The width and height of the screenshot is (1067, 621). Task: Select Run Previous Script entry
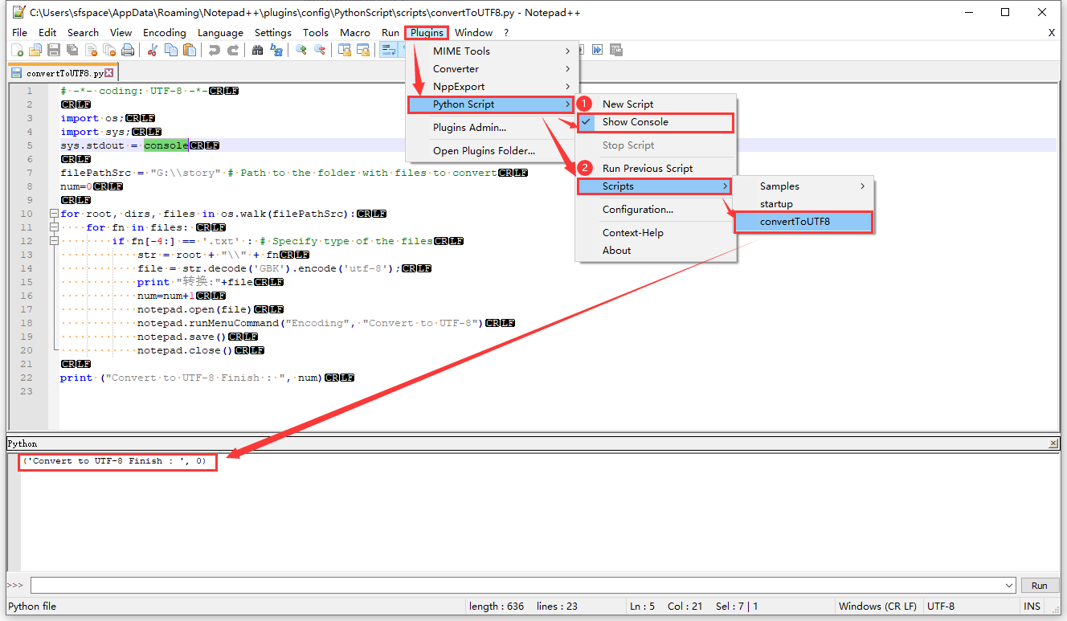[x=654, y=168]
